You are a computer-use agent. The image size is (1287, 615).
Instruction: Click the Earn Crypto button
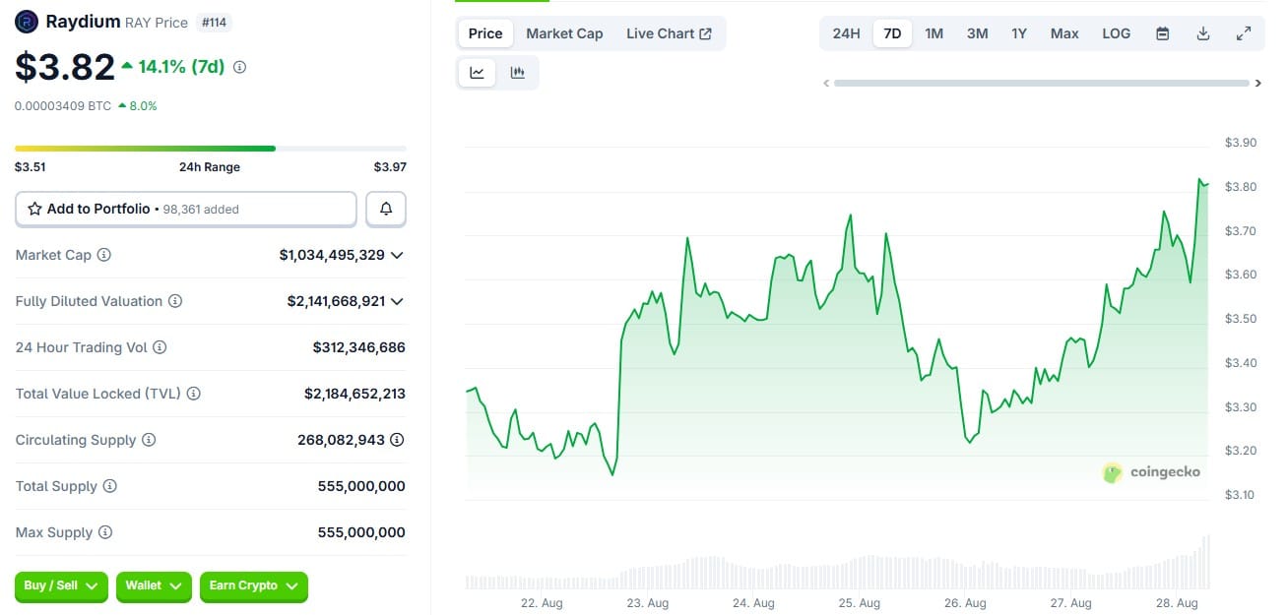coord(253,586)
